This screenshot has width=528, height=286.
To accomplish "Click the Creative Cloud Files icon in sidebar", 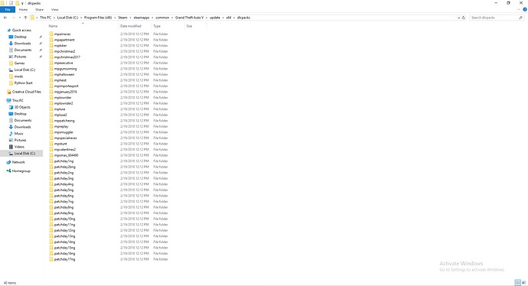I will 8,92.
